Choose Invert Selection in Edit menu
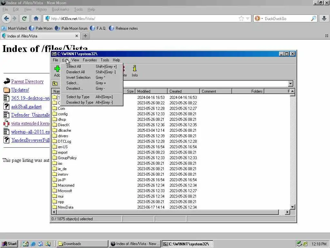Viewport: 330px width, 248px height. click(92, 77)
